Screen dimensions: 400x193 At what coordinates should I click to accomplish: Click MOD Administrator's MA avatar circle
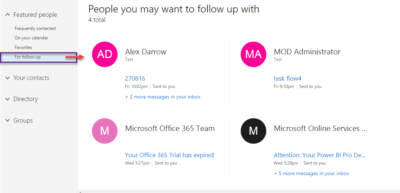click(x=253, y=54)
